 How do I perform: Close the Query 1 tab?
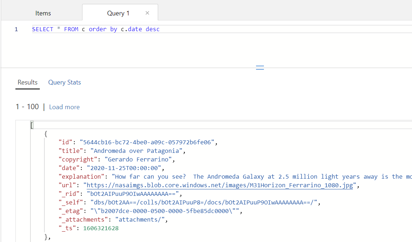(x=147, y=13)
